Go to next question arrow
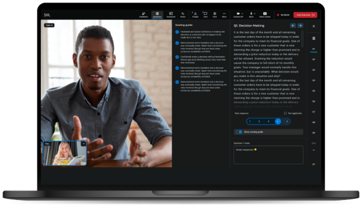Viewport: 362px width, 207px height. click(x=300, y=25)
